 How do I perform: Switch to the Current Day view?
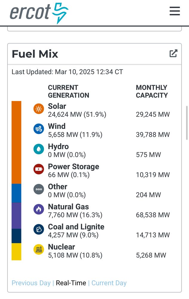point(109,283)
